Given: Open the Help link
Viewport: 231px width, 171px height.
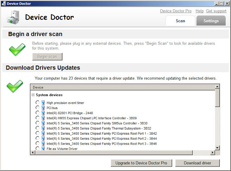Looking at the screenshot, I should (x=200, y=11).
